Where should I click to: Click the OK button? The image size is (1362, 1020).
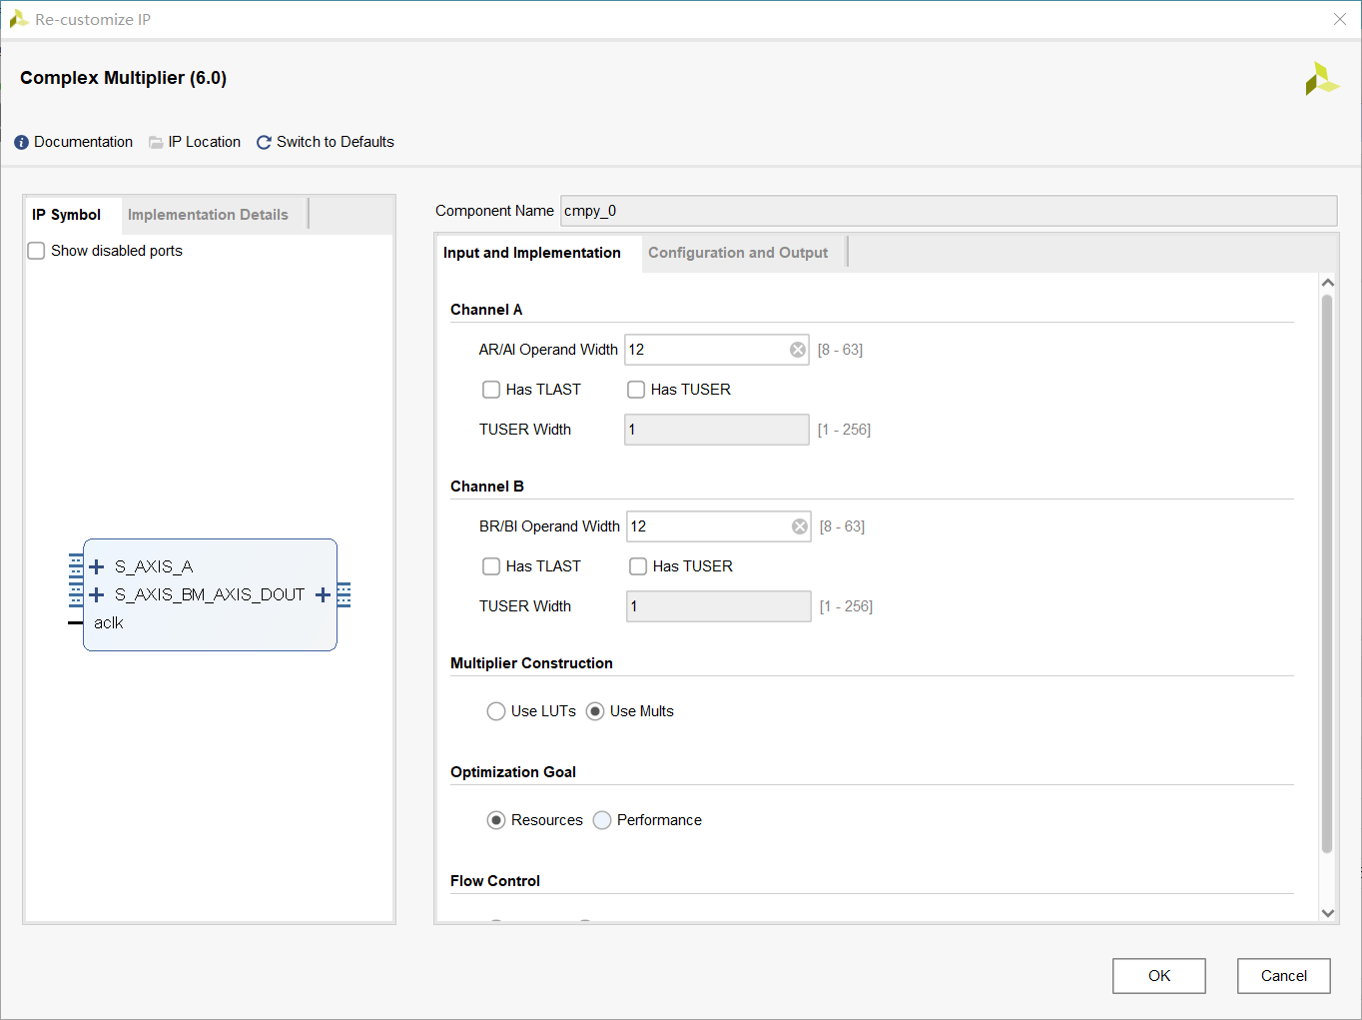[1159, 976]
